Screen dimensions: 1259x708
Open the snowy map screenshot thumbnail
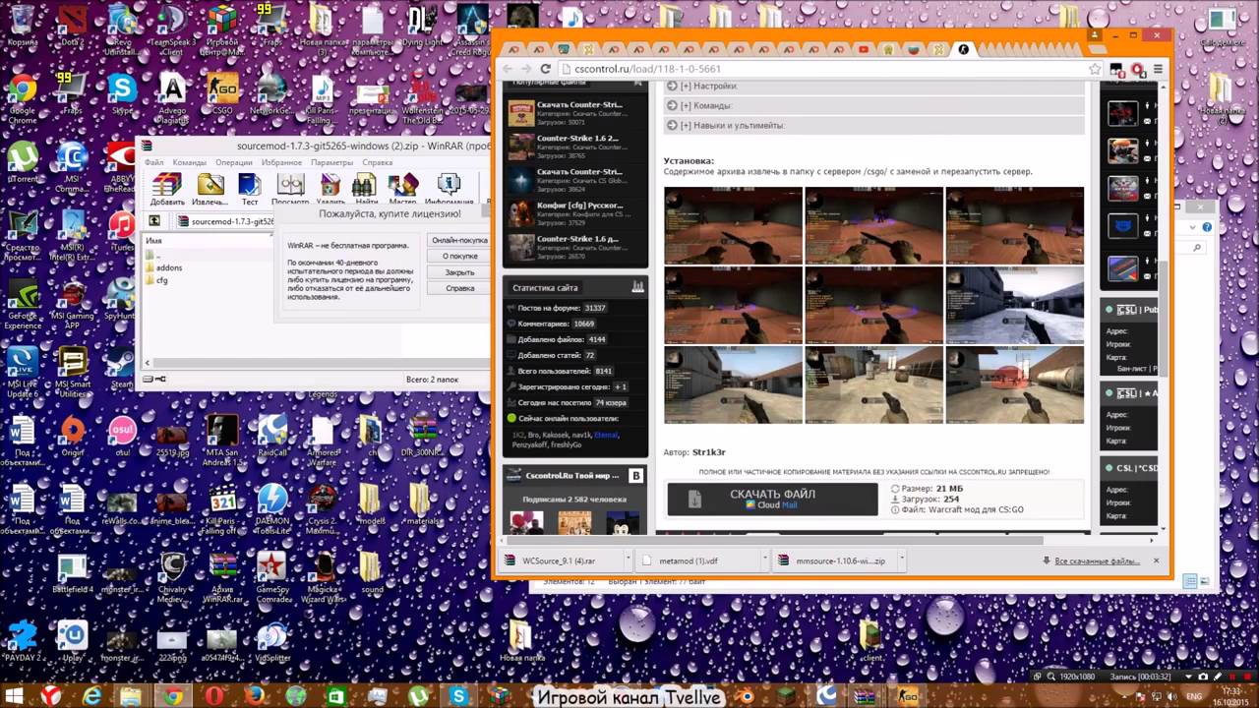(1015, 306)
